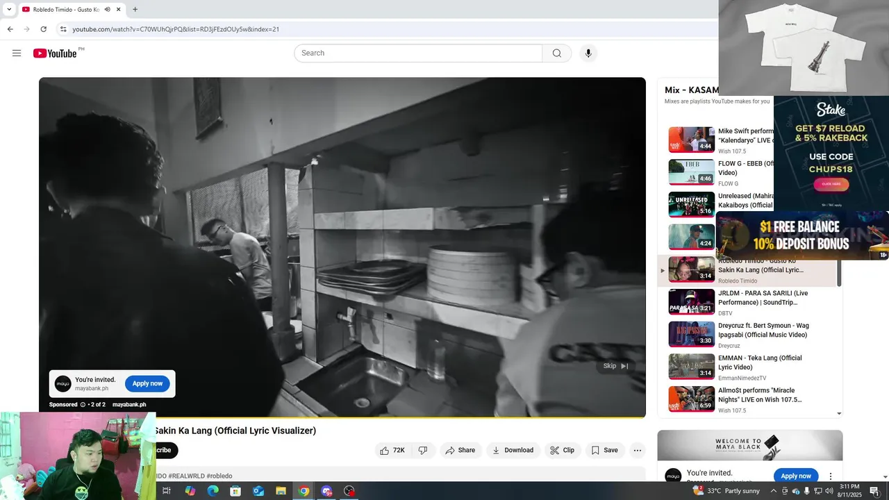Select Allmo$t Miracle Nights in playlist

point(747,399)
